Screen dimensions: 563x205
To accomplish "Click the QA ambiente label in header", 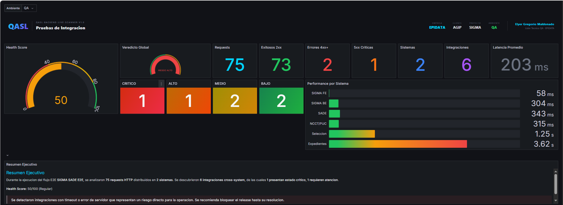I will click(494, 28).
